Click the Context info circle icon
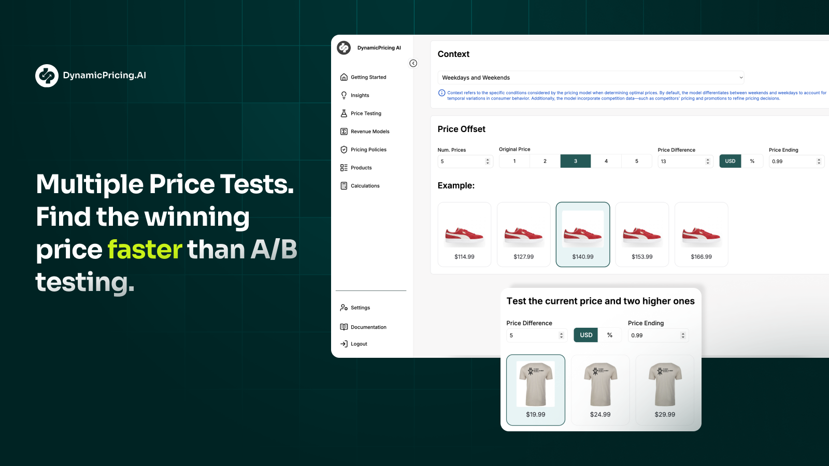The width and height of the screenshot is (829, 466). pos(442,93)
